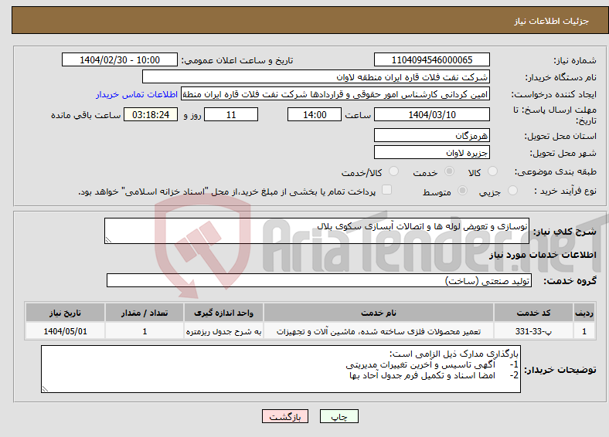The image size is (609, 437).
Task: Click the بازگشت back button
Action: click(x=285, y=416)
